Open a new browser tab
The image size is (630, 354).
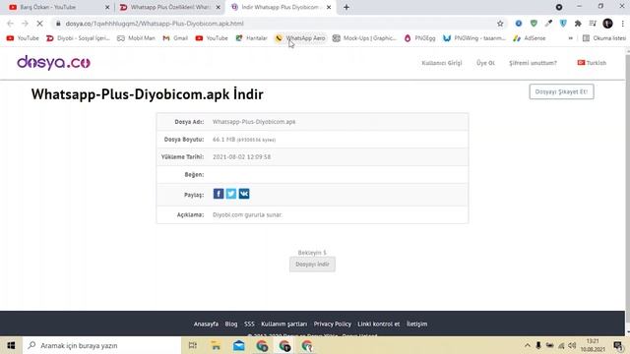tap(346, 7)
